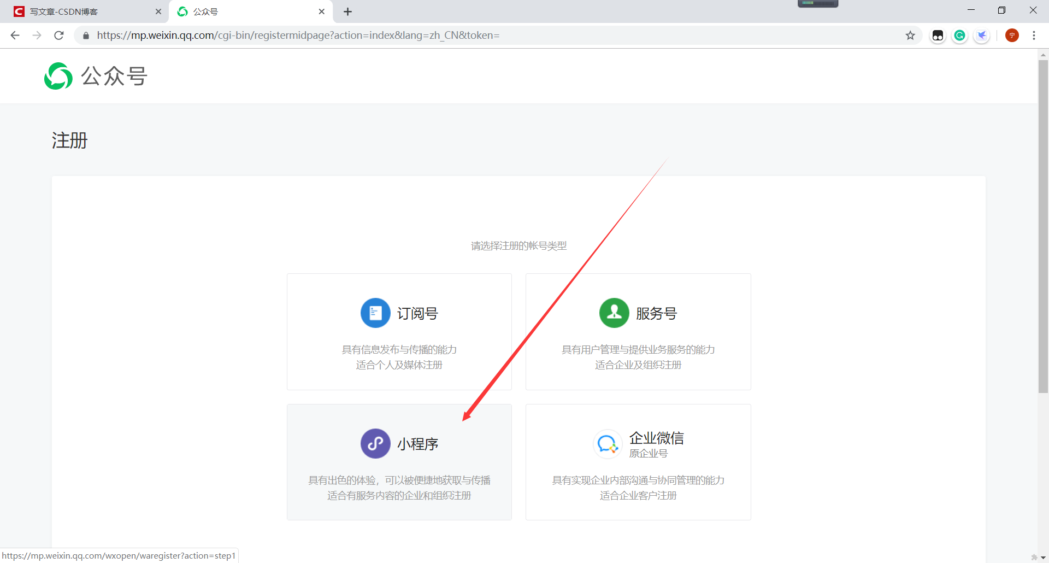
Task: Click the 订阅号 title text
Action: [417, 313]
